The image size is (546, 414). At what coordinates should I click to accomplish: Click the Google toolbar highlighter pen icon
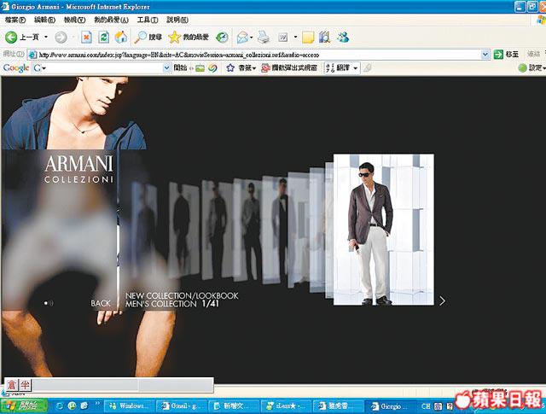(367, 68)
